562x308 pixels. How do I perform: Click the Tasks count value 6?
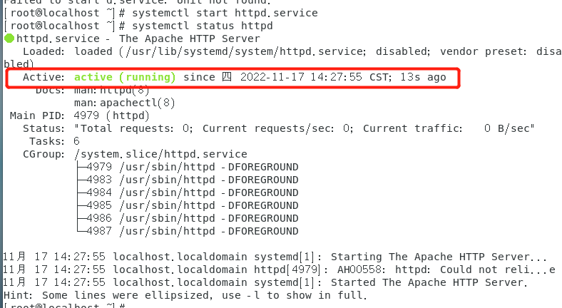(76, 141)
